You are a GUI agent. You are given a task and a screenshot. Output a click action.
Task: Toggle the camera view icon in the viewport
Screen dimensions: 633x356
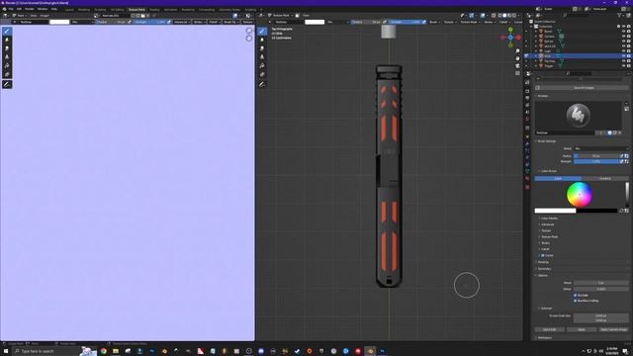[517, 66]
